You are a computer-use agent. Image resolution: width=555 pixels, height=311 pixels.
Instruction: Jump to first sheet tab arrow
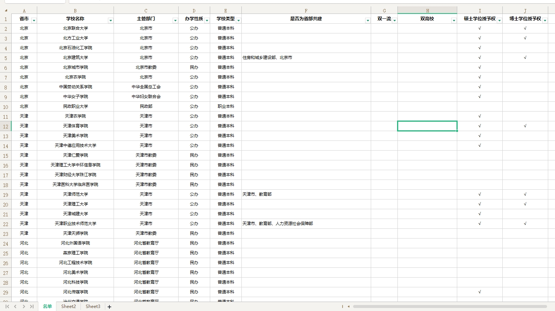click(7, 306)
